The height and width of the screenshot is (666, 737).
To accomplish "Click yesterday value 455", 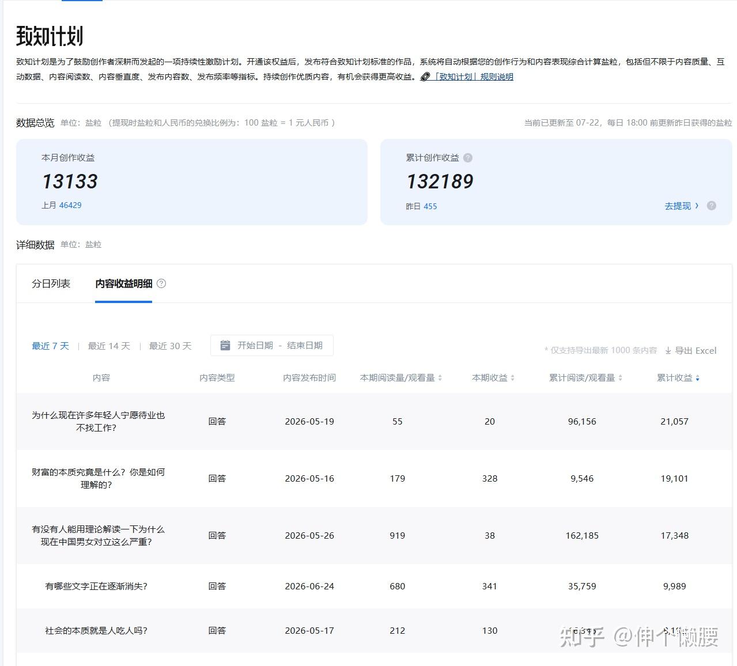I will coord(430,206).
